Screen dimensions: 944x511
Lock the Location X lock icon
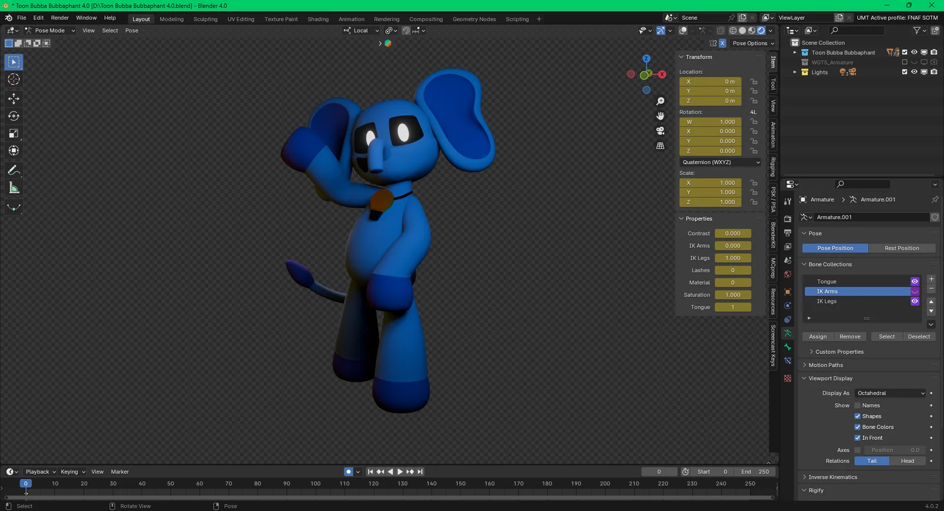pyautogui.click(x=754, y=81)
